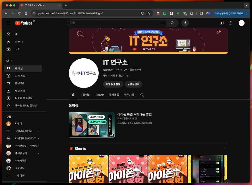Bookmark this page with star
This screenshot has height=185, width=252.
pyautogui.click(x=149, y=13)
